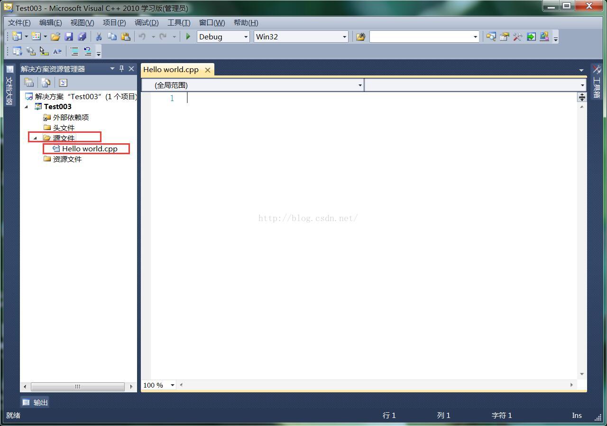Open the 帮助(H) menu
The height and width of the screenshot is (426, 607).
246,22
